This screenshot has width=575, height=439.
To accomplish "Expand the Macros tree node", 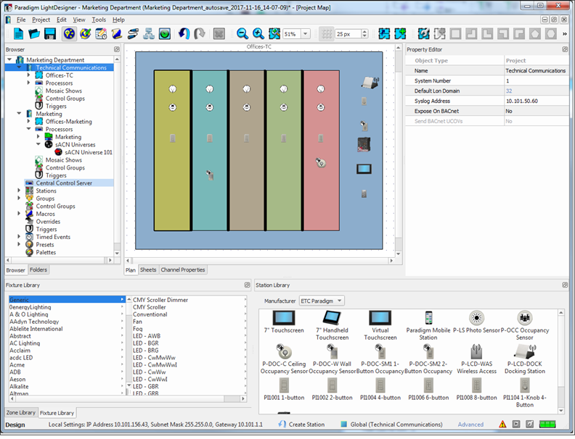I will [19, 213].
